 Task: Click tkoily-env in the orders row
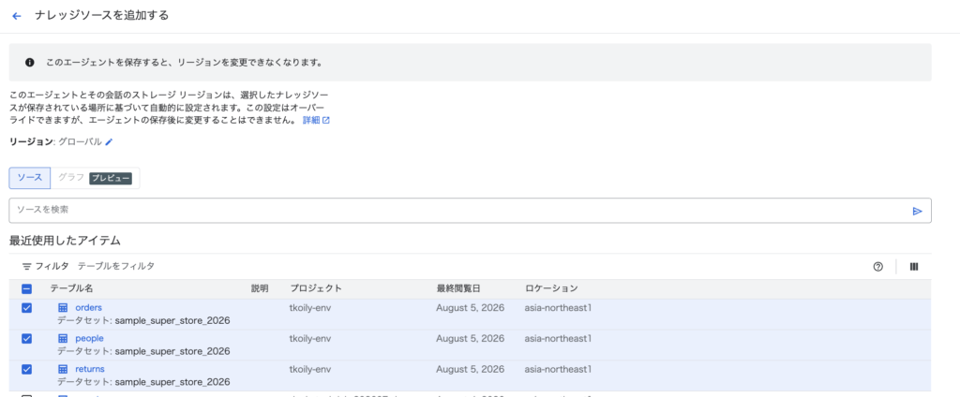[310, 308]
